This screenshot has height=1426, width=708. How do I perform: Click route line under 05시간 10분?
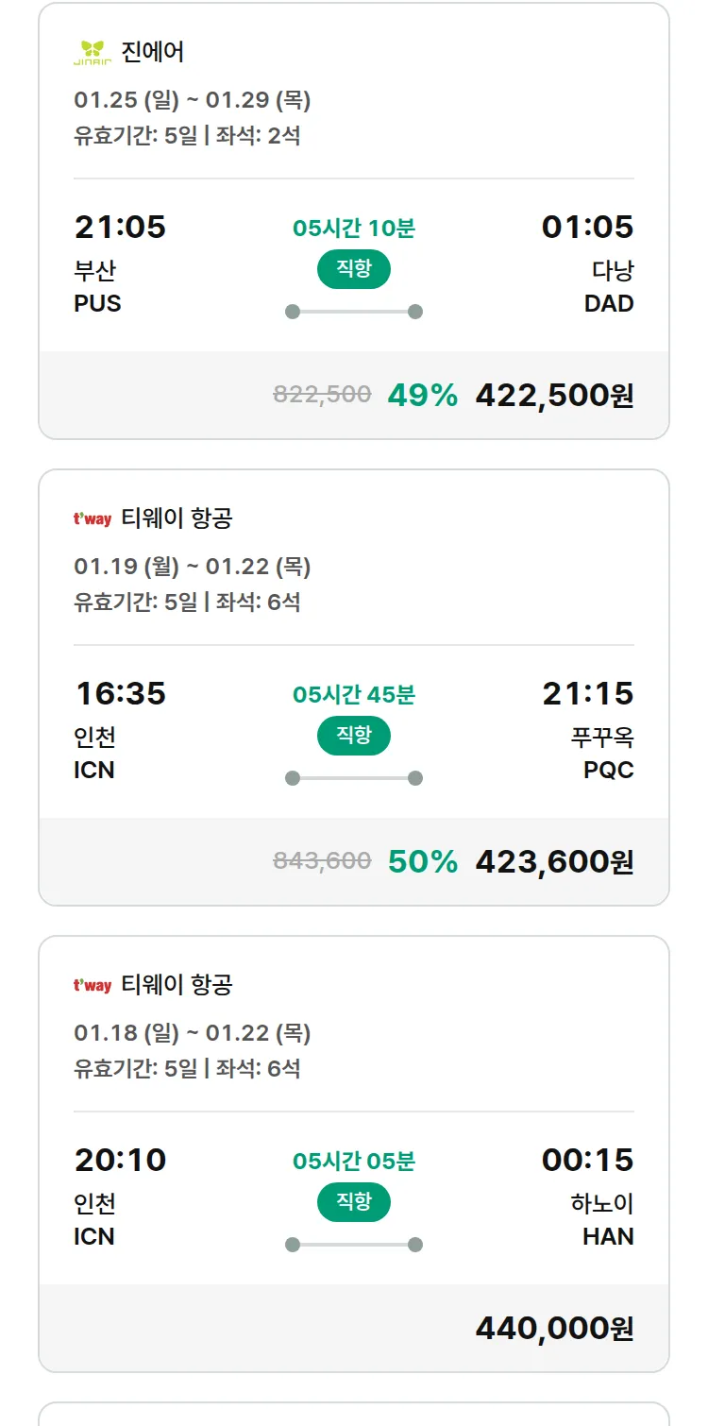coord(354,312)
